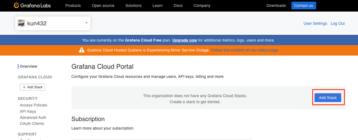Click 'Create a stack to get started.' text
This screenshot has height=140, width=358.
pos(195,102)
